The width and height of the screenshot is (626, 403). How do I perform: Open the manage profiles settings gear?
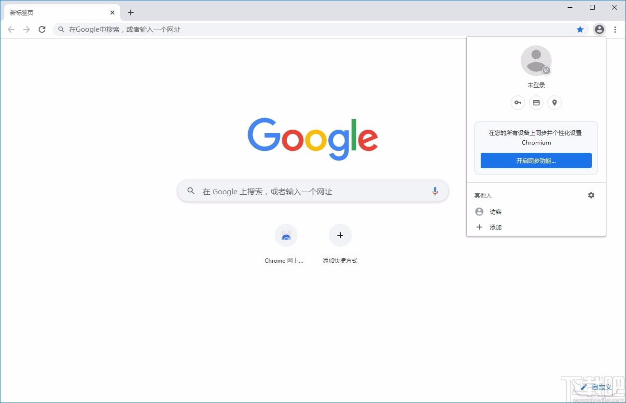point(591,195)
